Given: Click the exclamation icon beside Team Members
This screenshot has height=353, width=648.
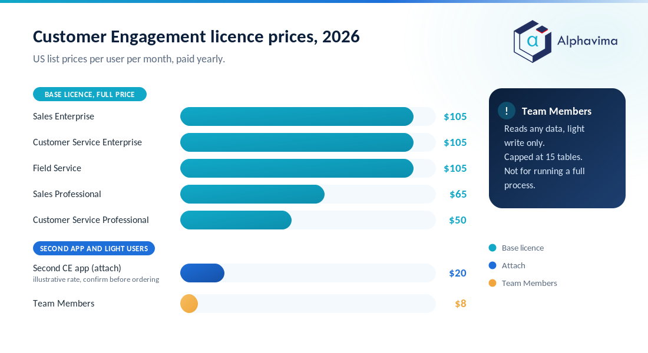Looking at the screenshot, I should (506, 111).
